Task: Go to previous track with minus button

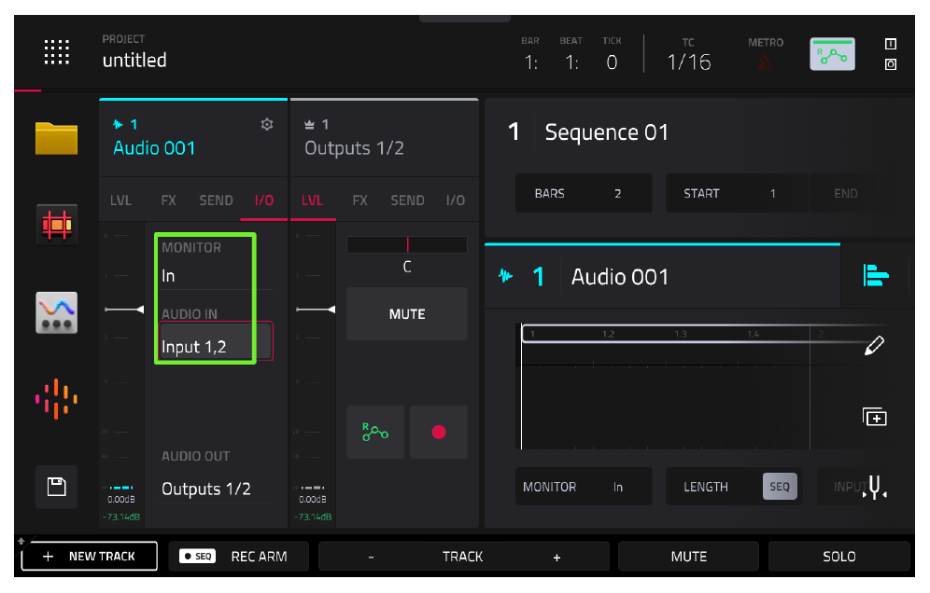Action: point(372,557)
